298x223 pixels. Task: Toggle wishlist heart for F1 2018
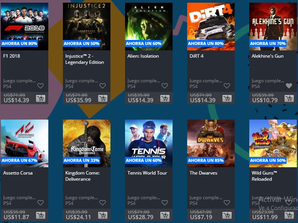click(41, 86)
